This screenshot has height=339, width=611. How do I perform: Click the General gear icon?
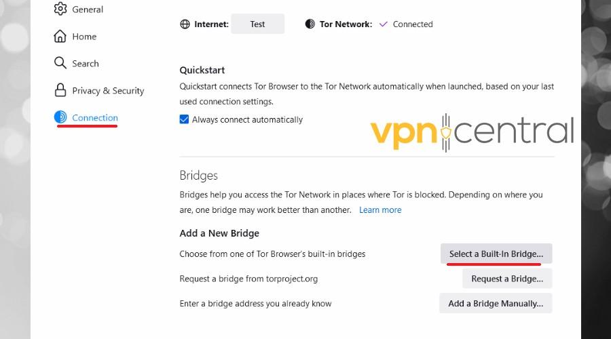point(60,9)
